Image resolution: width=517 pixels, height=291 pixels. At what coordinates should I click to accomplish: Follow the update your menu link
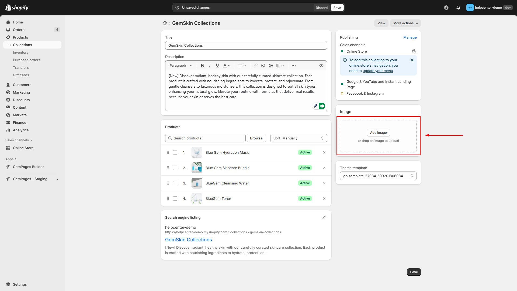click(x=378, y=71)
